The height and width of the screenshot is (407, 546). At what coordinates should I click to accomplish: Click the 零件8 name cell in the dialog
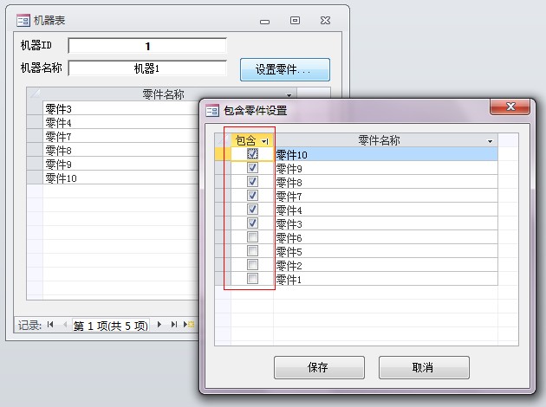386,182
